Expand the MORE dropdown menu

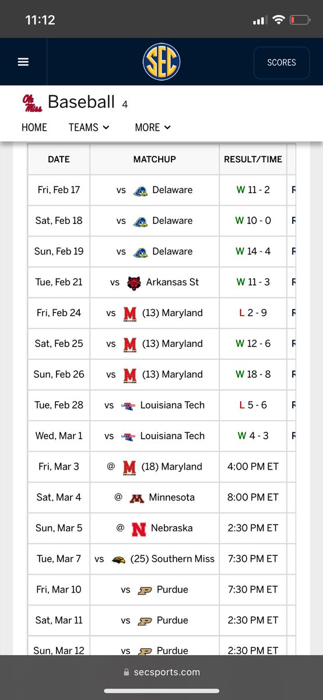coord(153,127)
